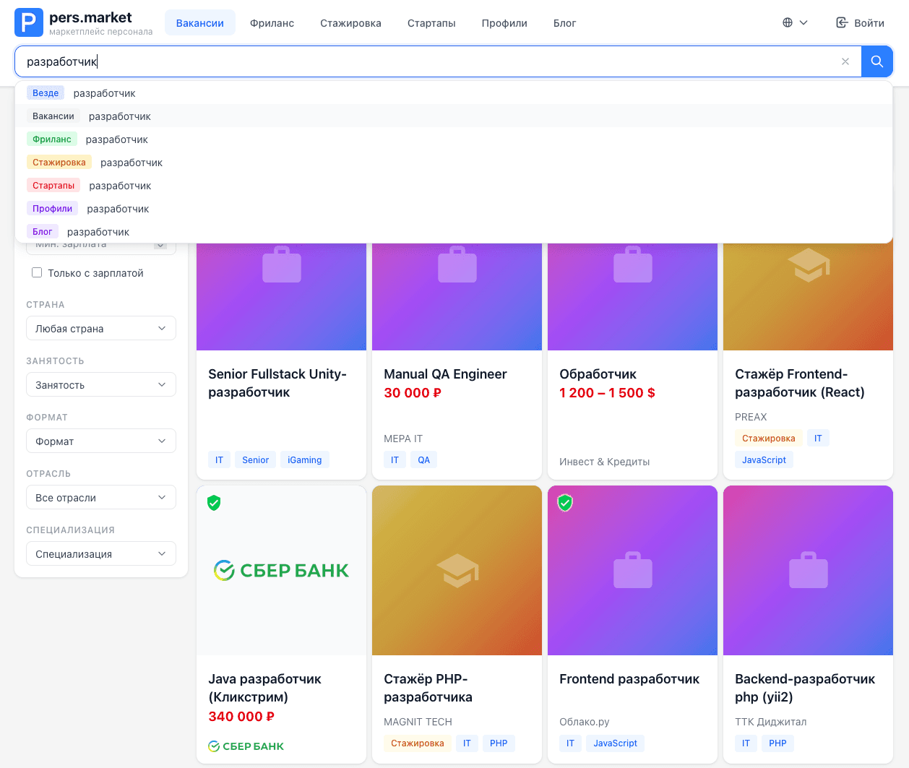
Task: Select Вакансии разработчик suggestion
Action: click(x=454, y=116)
